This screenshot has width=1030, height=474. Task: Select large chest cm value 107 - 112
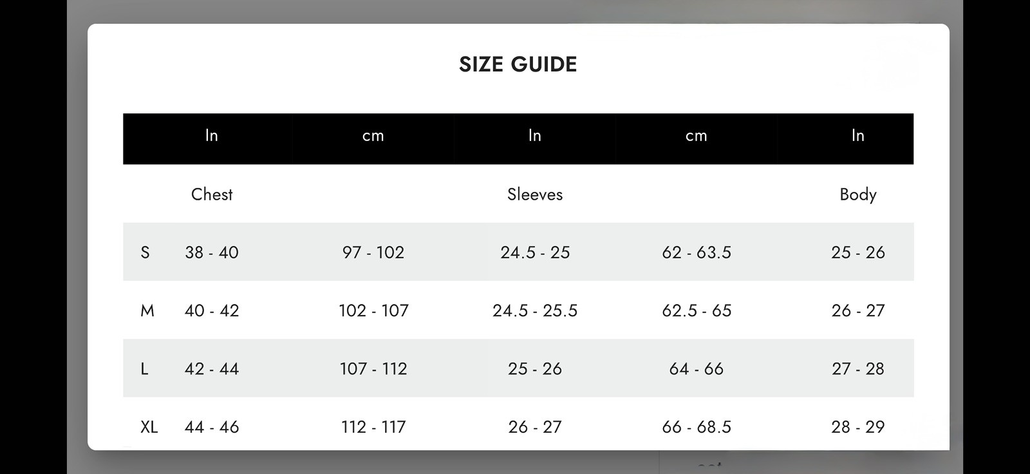(x=373, y=369)
